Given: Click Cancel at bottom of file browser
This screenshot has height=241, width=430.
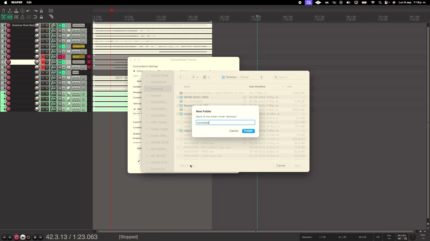Looking at the screenshot, I should tap(281, 166).
